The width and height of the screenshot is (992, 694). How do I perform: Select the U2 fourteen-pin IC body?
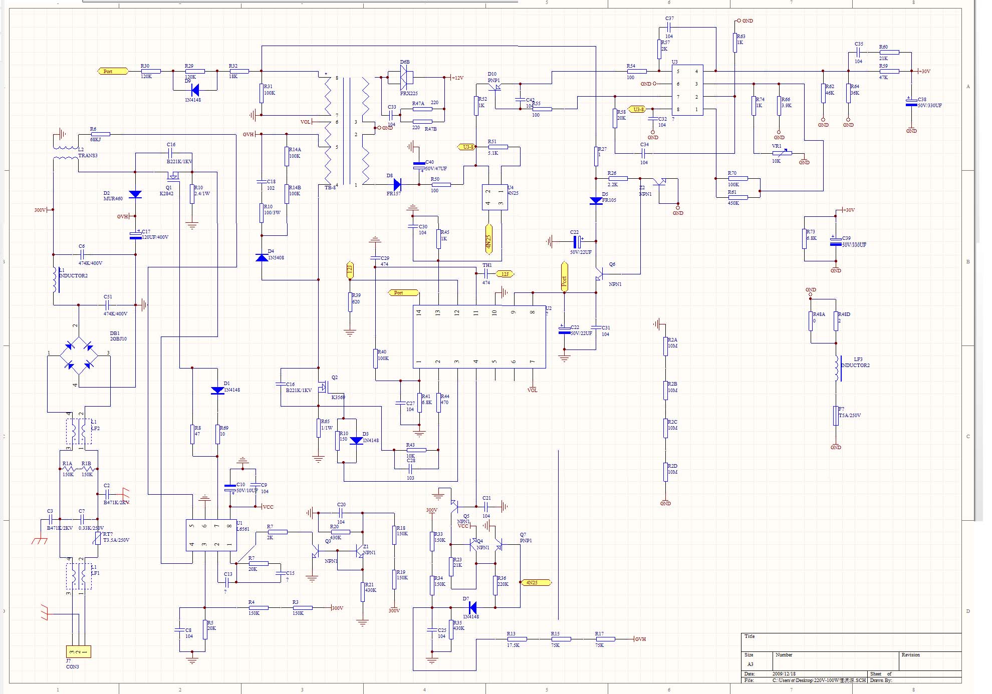click(479, 337)
